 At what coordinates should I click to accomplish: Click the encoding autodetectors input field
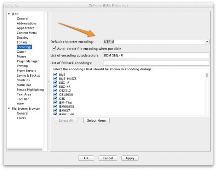(x=156, y=55)
